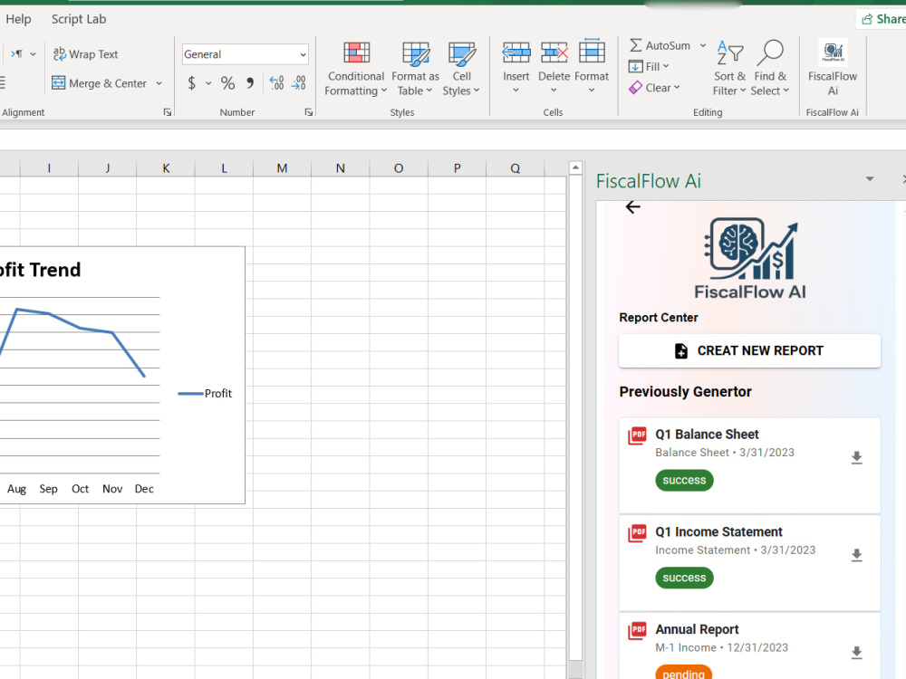The width and height of the screenshot is (906, 679).
Task: Apply accounting dollar number format
Action: (192, 83)
